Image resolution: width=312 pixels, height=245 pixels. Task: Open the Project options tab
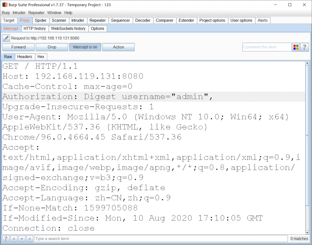[x=212, y=20]
